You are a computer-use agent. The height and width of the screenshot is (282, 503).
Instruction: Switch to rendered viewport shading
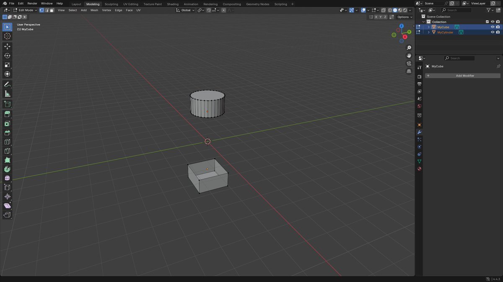pos(405,10)
